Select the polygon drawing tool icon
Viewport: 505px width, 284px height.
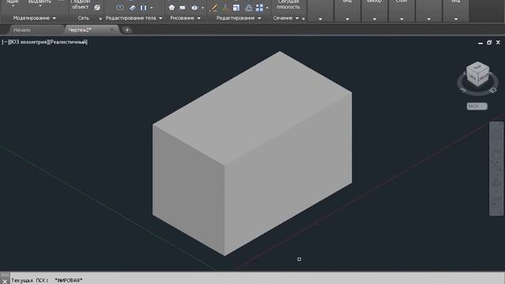click(172, 7)
